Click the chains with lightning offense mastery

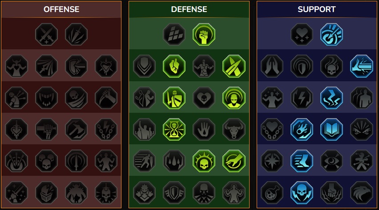[106, 129]
